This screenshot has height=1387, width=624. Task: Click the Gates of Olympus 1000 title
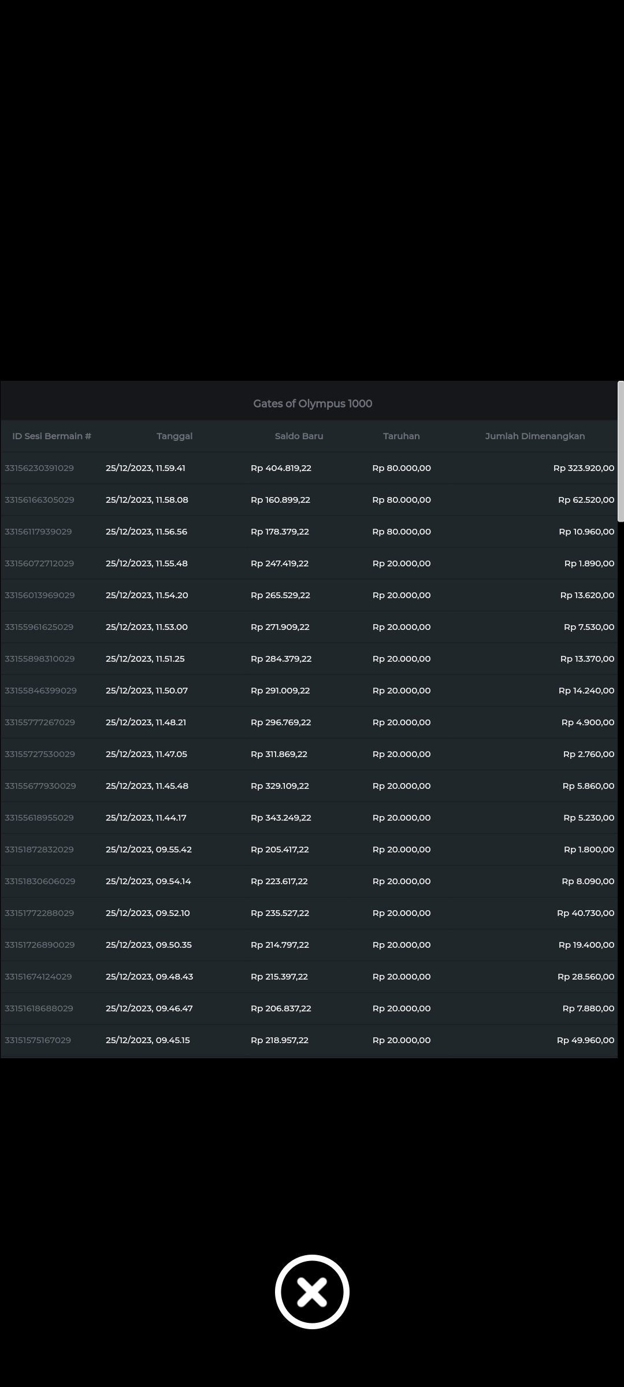[x=313, y=403]
